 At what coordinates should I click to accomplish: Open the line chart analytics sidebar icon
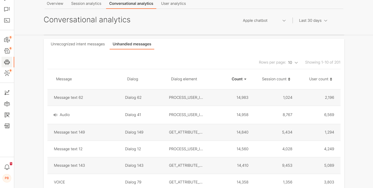[7, 93]
